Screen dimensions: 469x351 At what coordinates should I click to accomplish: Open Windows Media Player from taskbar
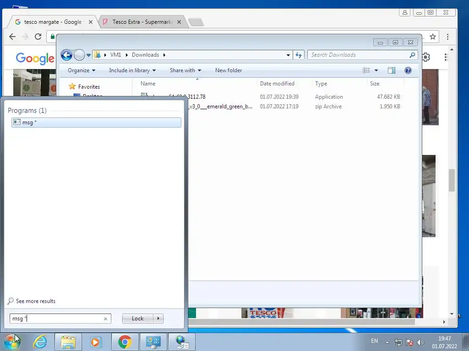pos(96,342)
